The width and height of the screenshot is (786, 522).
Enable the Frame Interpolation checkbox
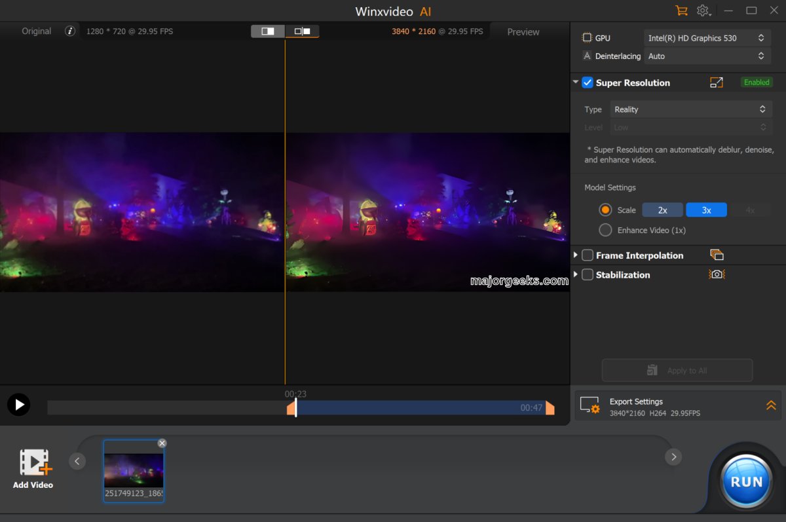pos(588,255)
